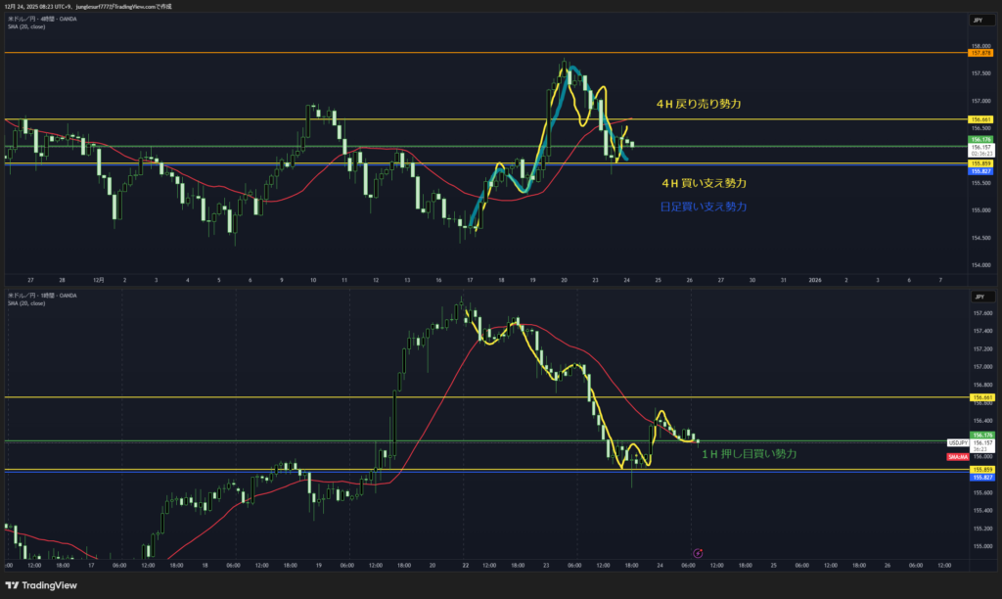Open JPY currency selector on upper chart

[x=979, y=21]
